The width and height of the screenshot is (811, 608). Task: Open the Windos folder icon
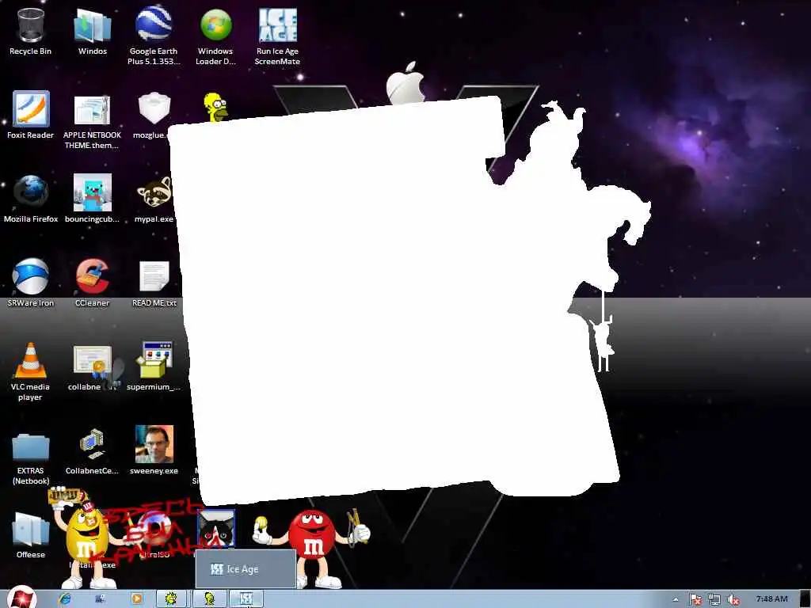(x=93, y=31)
